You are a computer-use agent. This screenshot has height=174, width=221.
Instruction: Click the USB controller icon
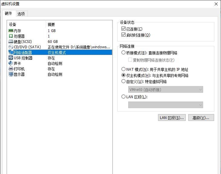pyautogui.click(x=11, y=58)
